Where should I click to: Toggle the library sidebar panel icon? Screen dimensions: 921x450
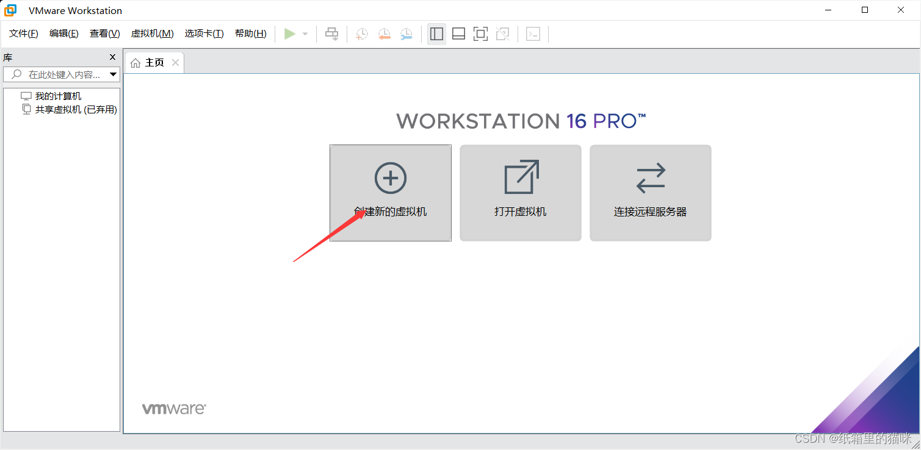pyautogui.click(x=436, y=34)
